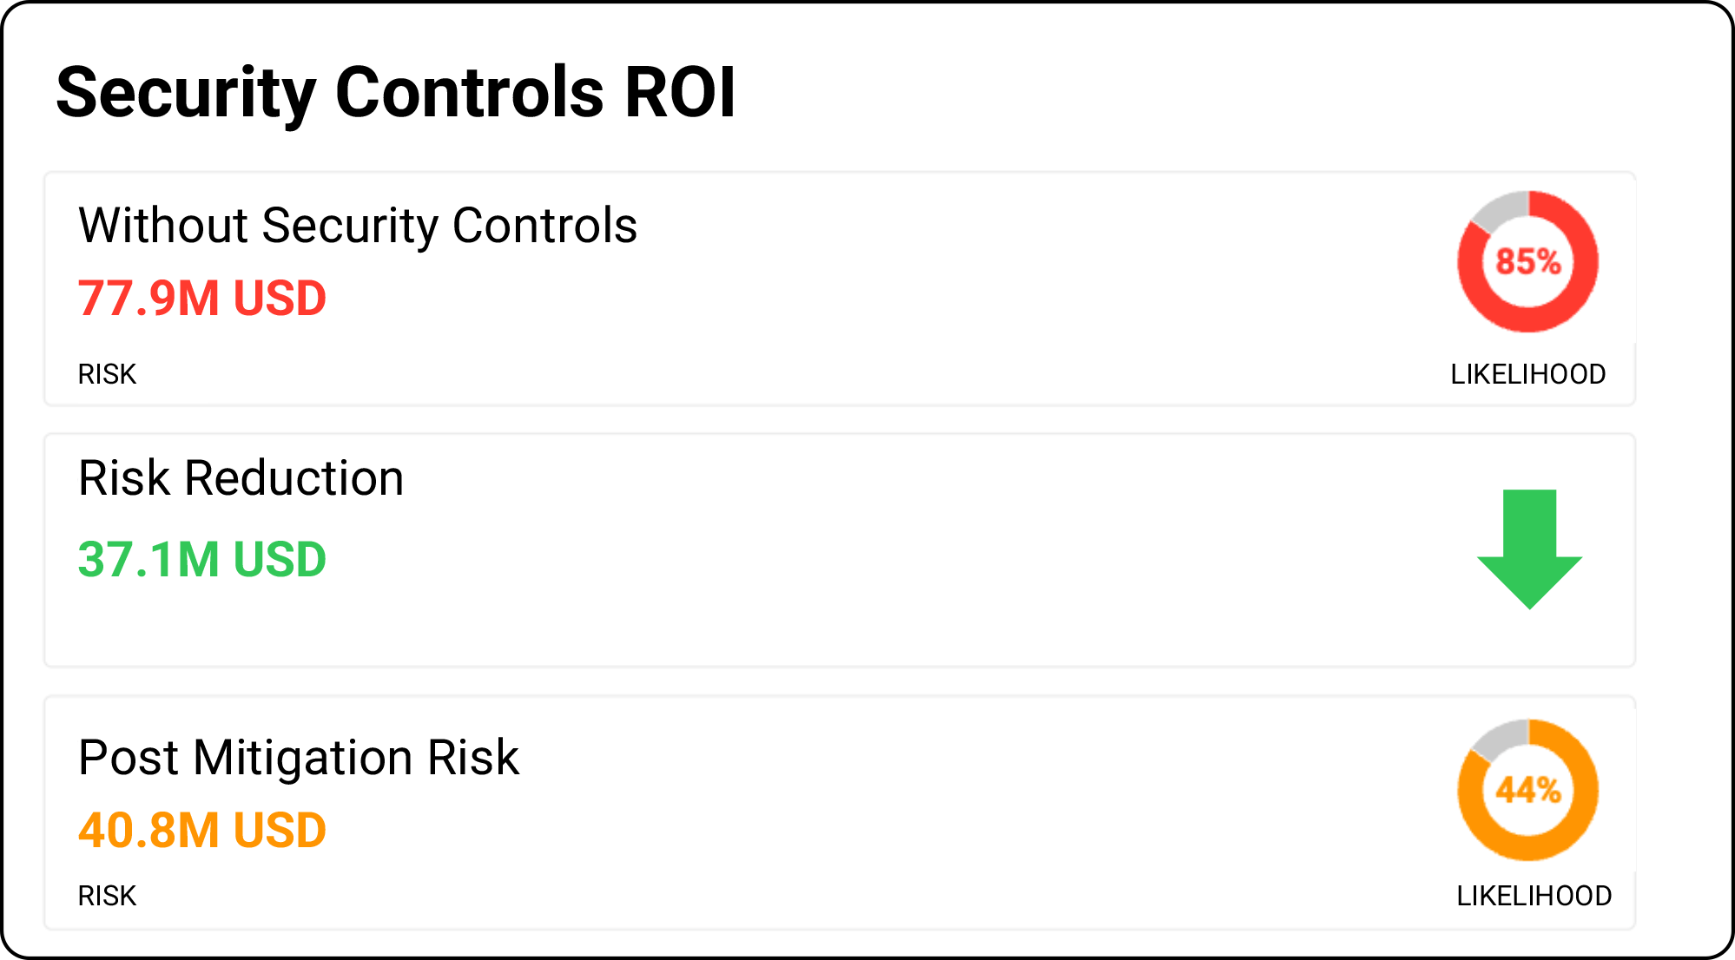Click the RISK label under 77.9M USD
The image size is (1735, 960).
pos(108,374)
